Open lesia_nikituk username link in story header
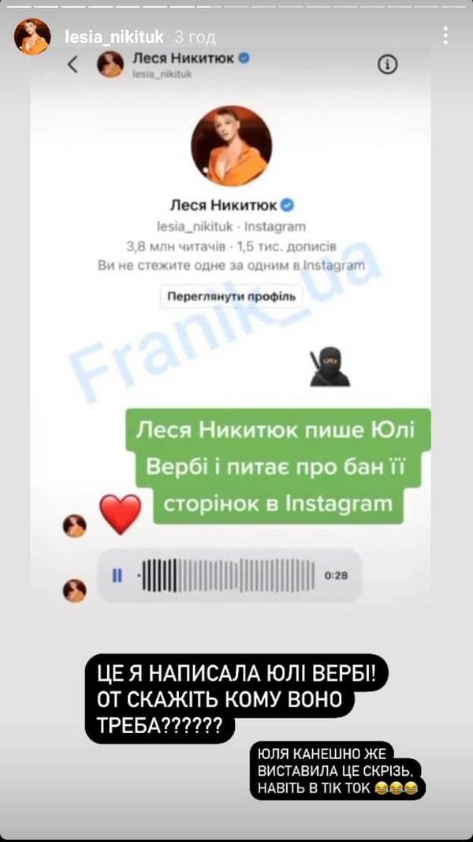This screenshot has width=473, height=842. click(114, 36)
